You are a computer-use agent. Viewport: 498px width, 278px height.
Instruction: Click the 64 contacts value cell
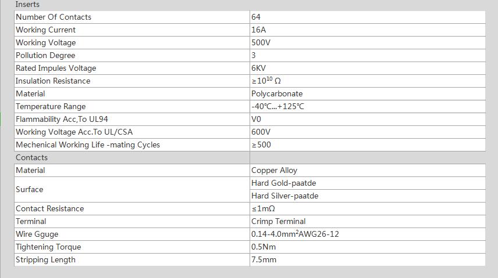coord(368,17)
